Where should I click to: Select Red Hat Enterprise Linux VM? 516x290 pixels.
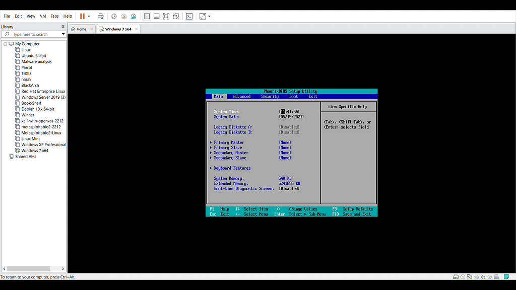point(43,91)
